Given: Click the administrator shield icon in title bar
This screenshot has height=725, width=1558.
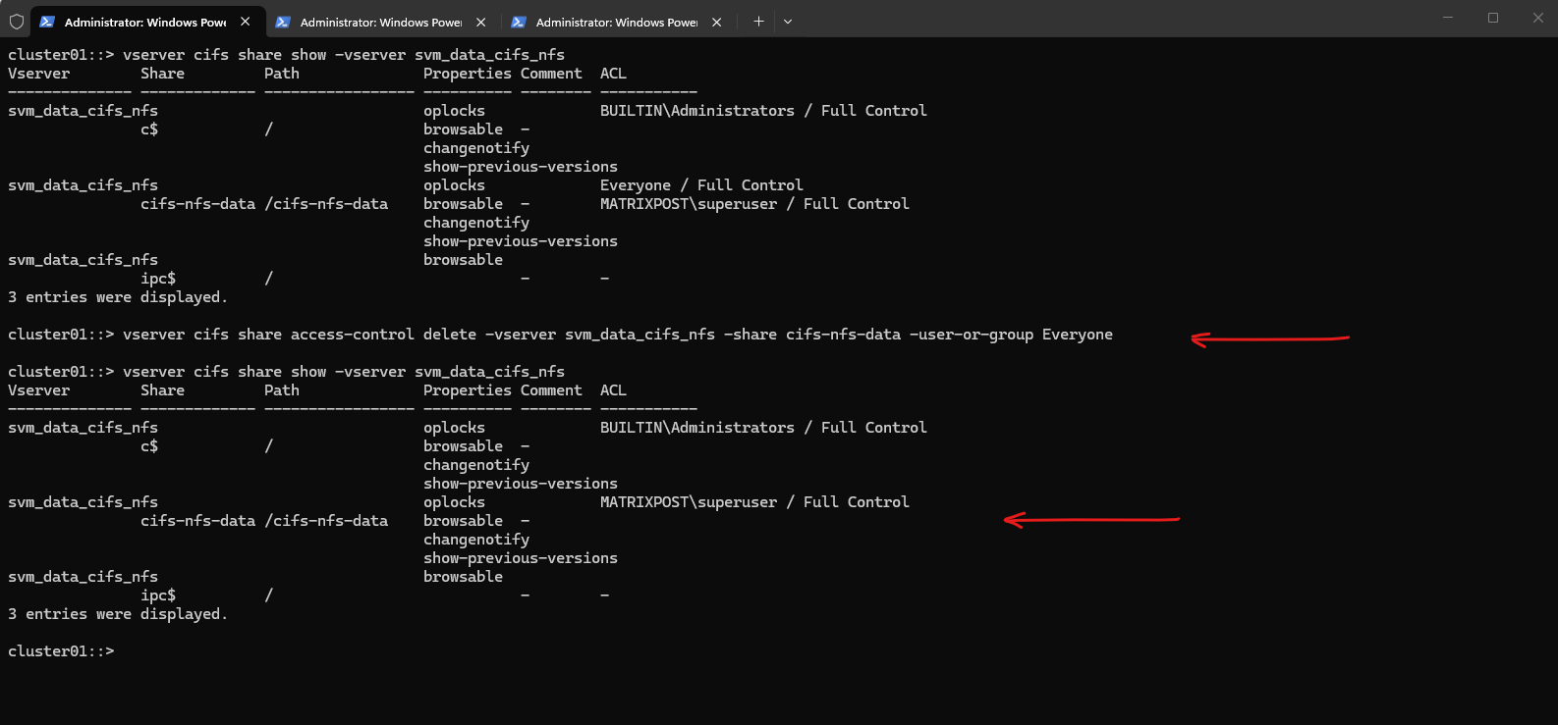Looking at the screenshot, I should click(x=17, y=22).
